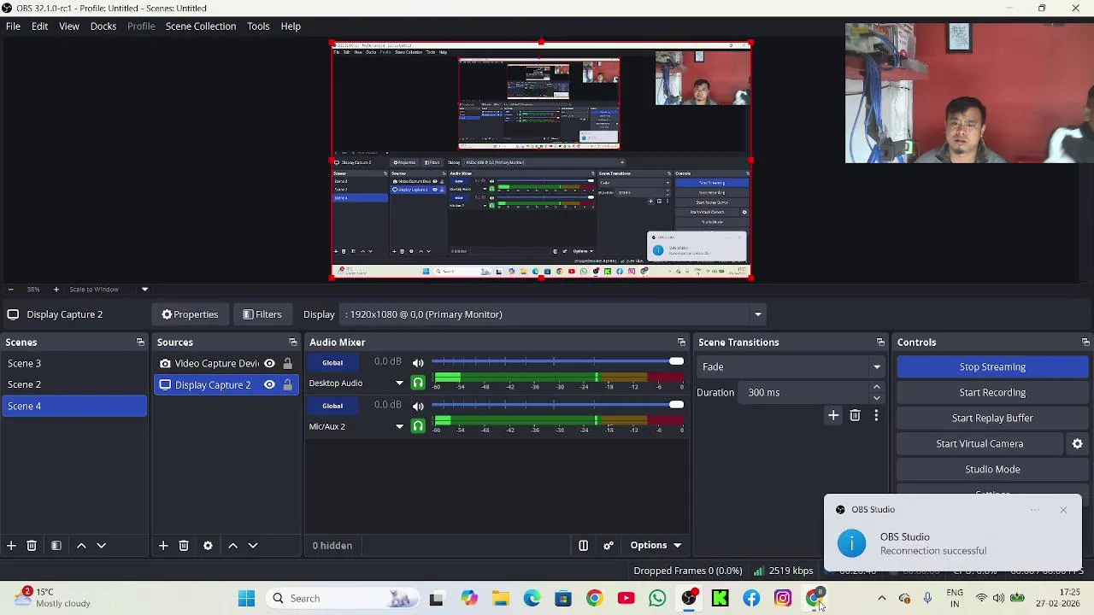The image size is (1094, 615).
Task: Open the audio mixer Options dropdown
Action: 656,545
